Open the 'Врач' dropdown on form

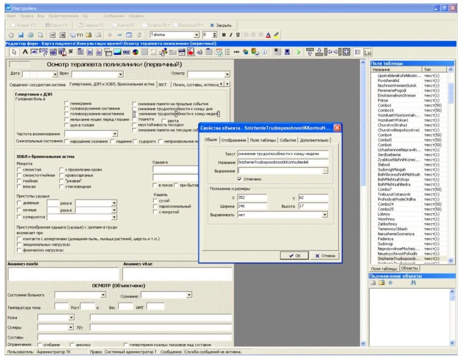tap(120, 74)
